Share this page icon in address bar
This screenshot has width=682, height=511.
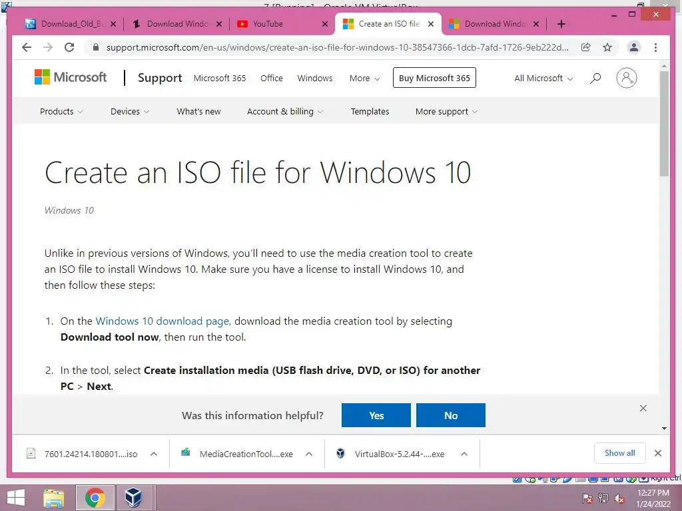click(586, 47)
